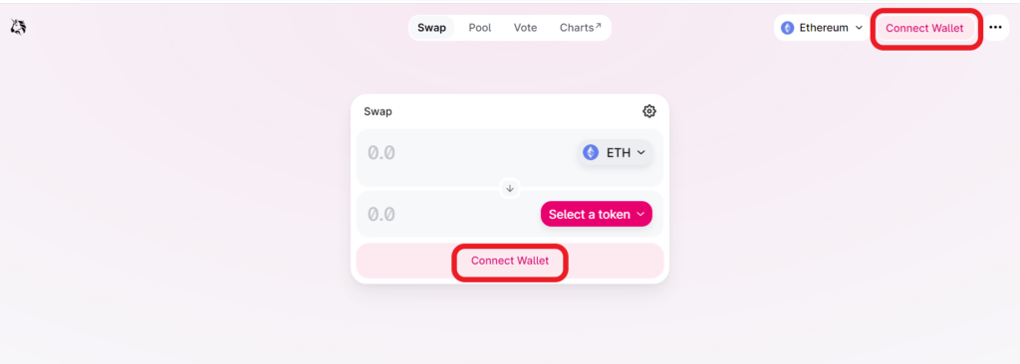The width and height of the screenshot is (1020, 364).
Task: Open swap settings gear icon
Action: [649, 111]
